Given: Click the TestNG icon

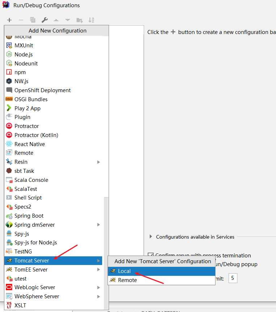Looking at the screenshot, I should point(9,252).
